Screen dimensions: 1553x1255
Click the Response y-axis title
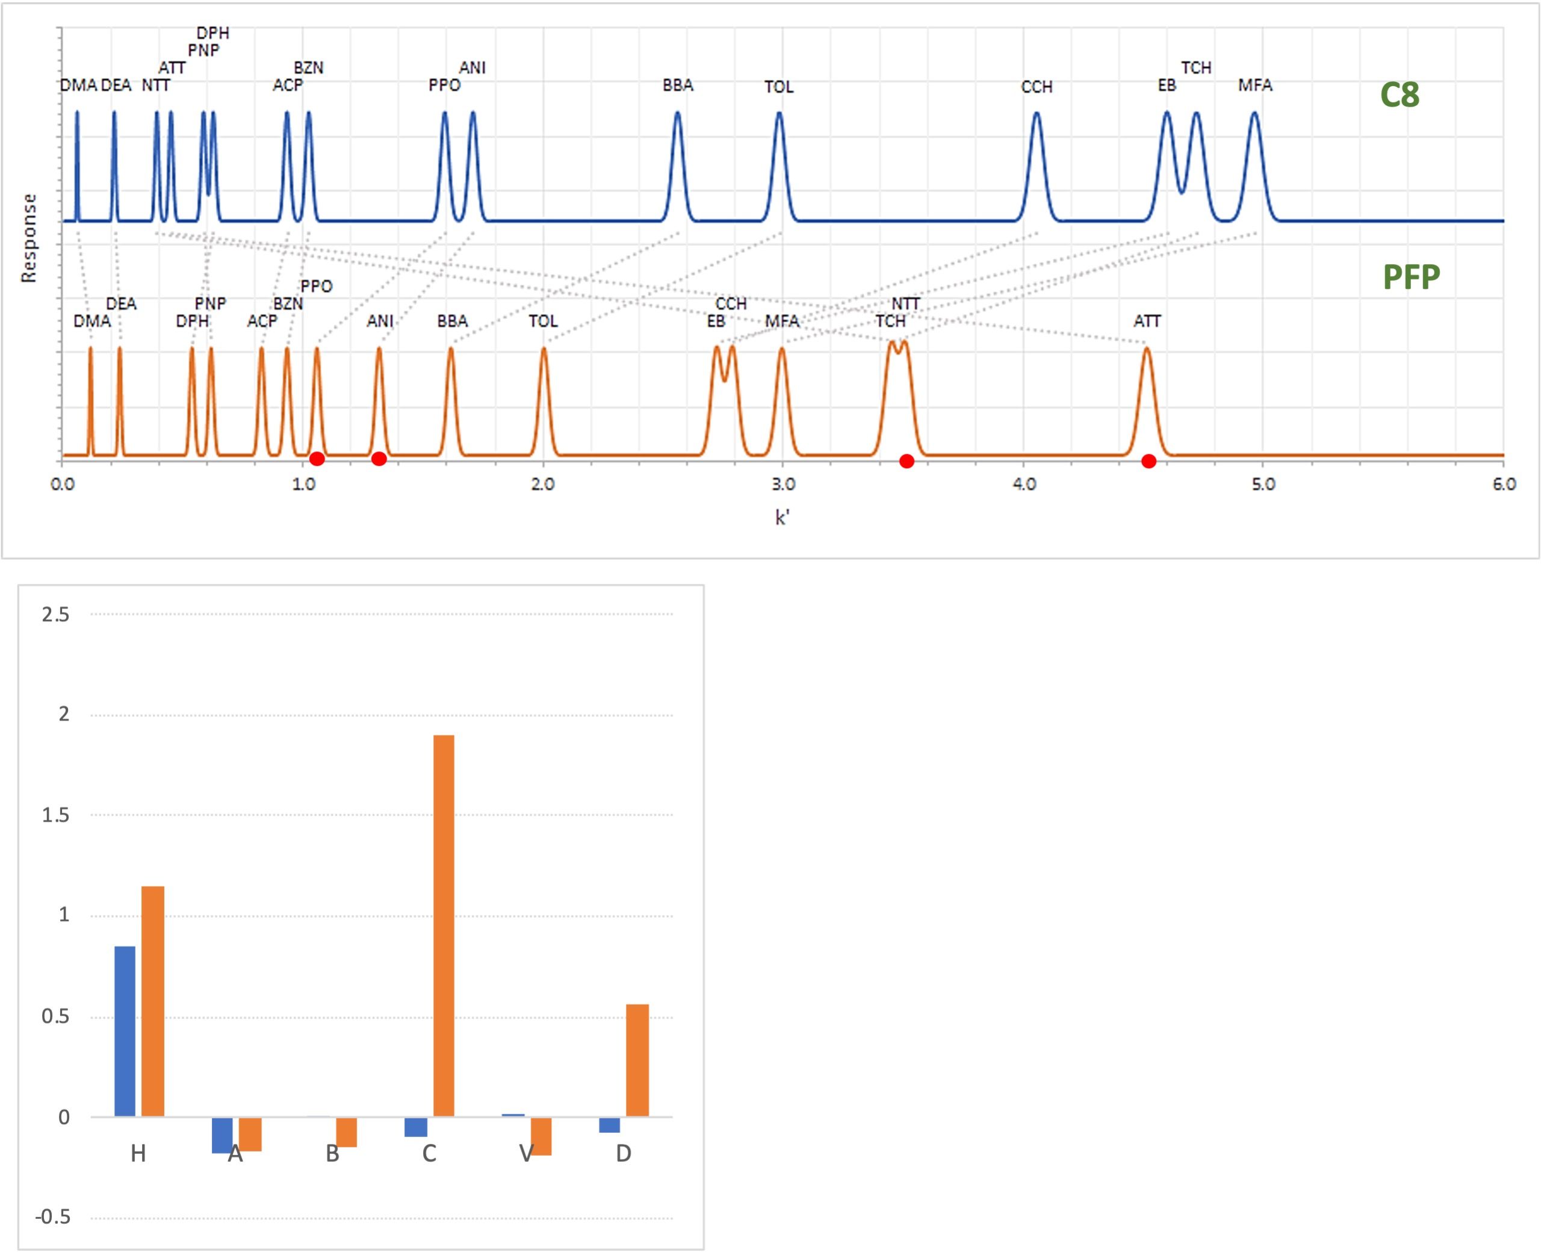28,238
